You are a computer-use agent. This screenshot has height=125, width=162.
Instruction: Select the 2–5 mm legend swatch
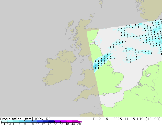22,122
